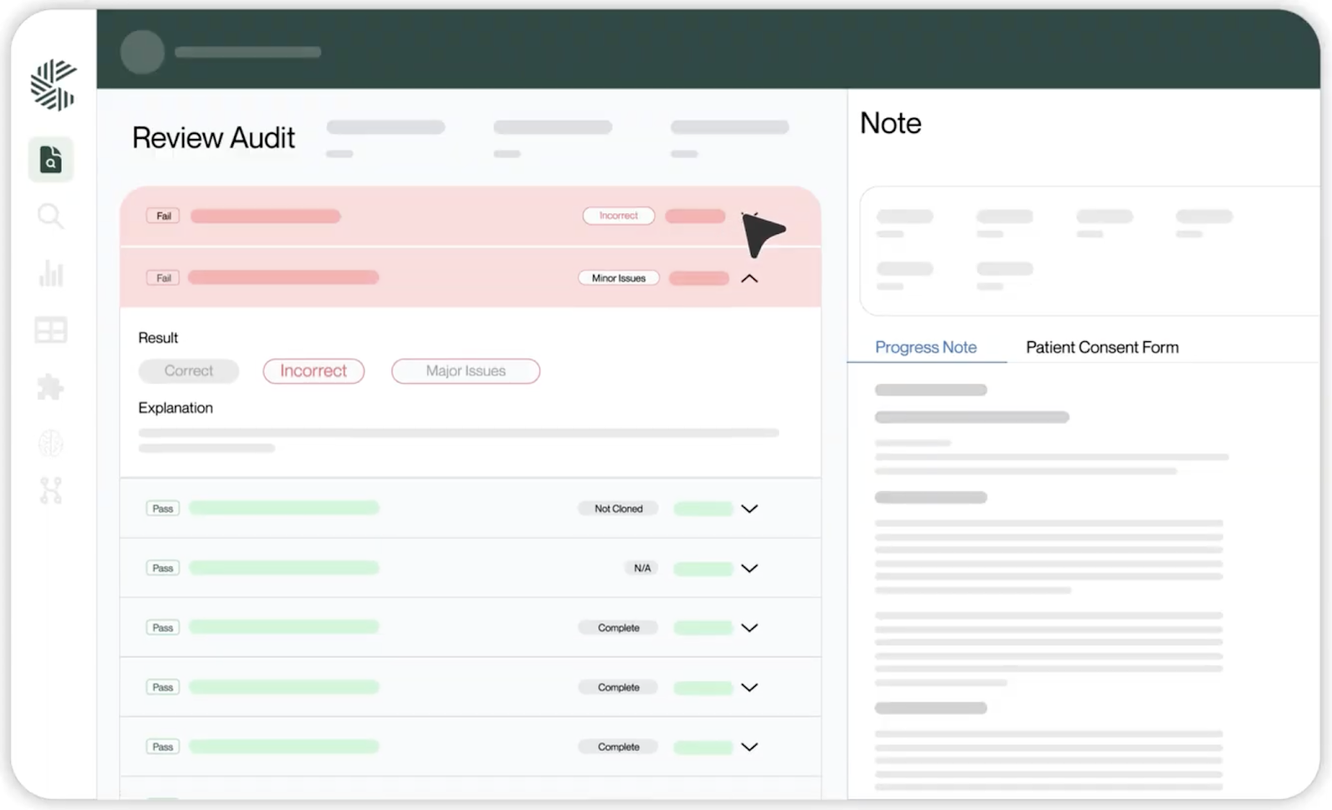Open the table grid sidebar icon
Image resolution: width=1332 pixels, height=810 pixels.
[51, 330]
